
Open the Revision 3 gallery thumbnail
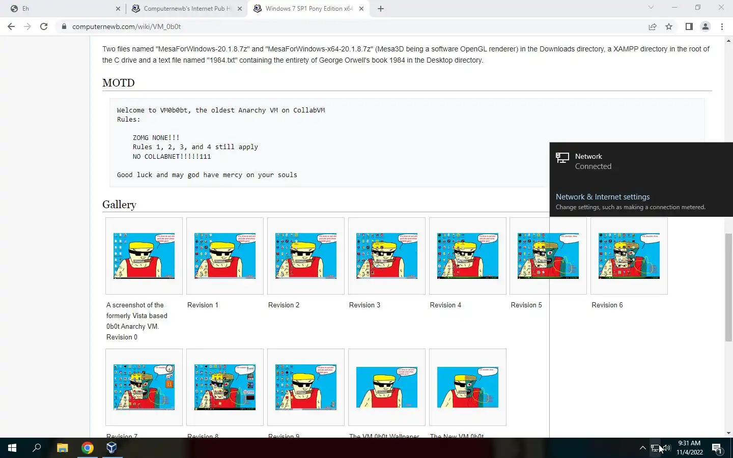tap(387, 256)
